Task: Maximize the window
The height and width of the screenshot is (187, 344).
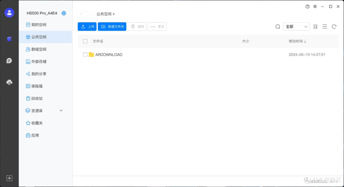Action: point(330,7)
